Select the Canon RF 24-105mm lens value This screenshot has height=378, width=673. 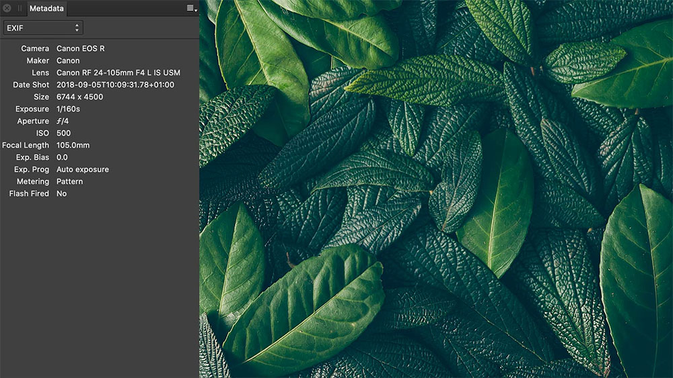tap(118, 73)
